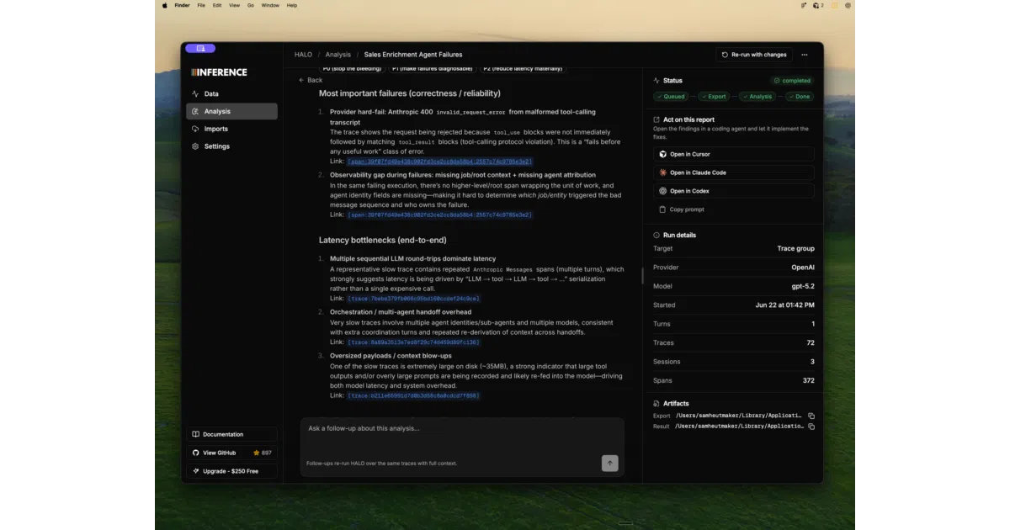Screen dimensions: 1010x530
Task: Click the GitHub star count 897
Action: pyautogui.click(x=263, y=453)
